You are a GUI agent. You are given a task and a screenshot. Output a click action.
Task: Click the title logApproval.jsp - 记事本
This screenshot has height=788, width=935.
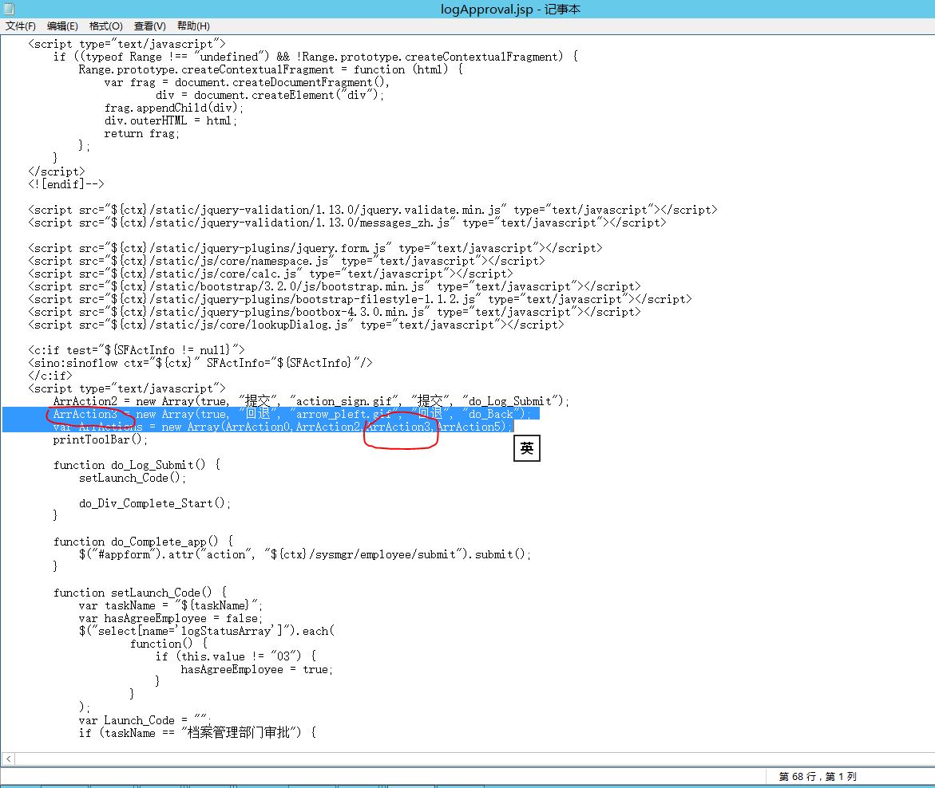click(x=510, y=9)
